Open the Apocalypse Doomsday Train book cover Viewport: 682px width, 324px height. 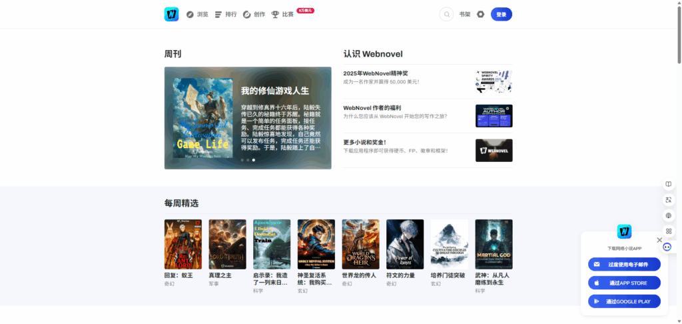[272, 244]
